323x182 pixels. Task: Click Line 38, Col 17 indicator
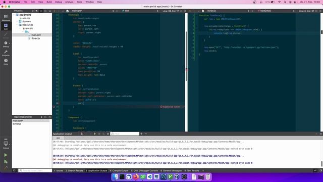click(x=171, y=11)
